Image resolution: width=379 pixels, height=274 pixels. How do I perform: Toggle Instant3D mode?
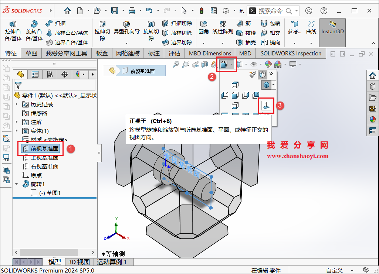pos(332,32)
